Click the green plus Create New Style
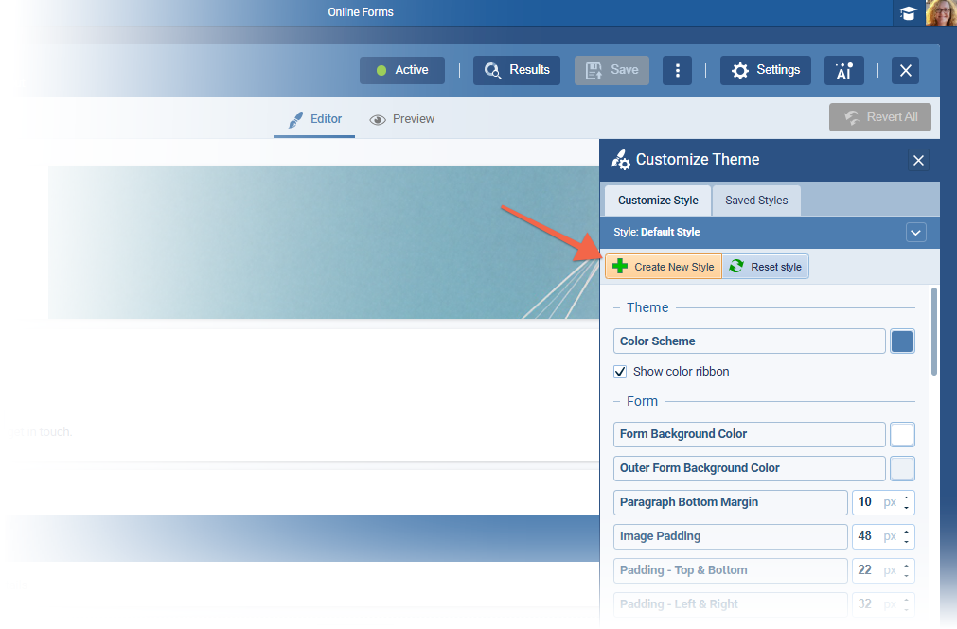 664,267
